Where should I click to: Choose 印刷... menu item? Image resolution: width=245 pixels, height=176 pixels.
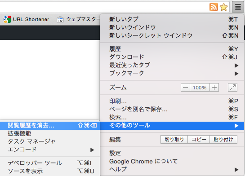pos(172,101)
